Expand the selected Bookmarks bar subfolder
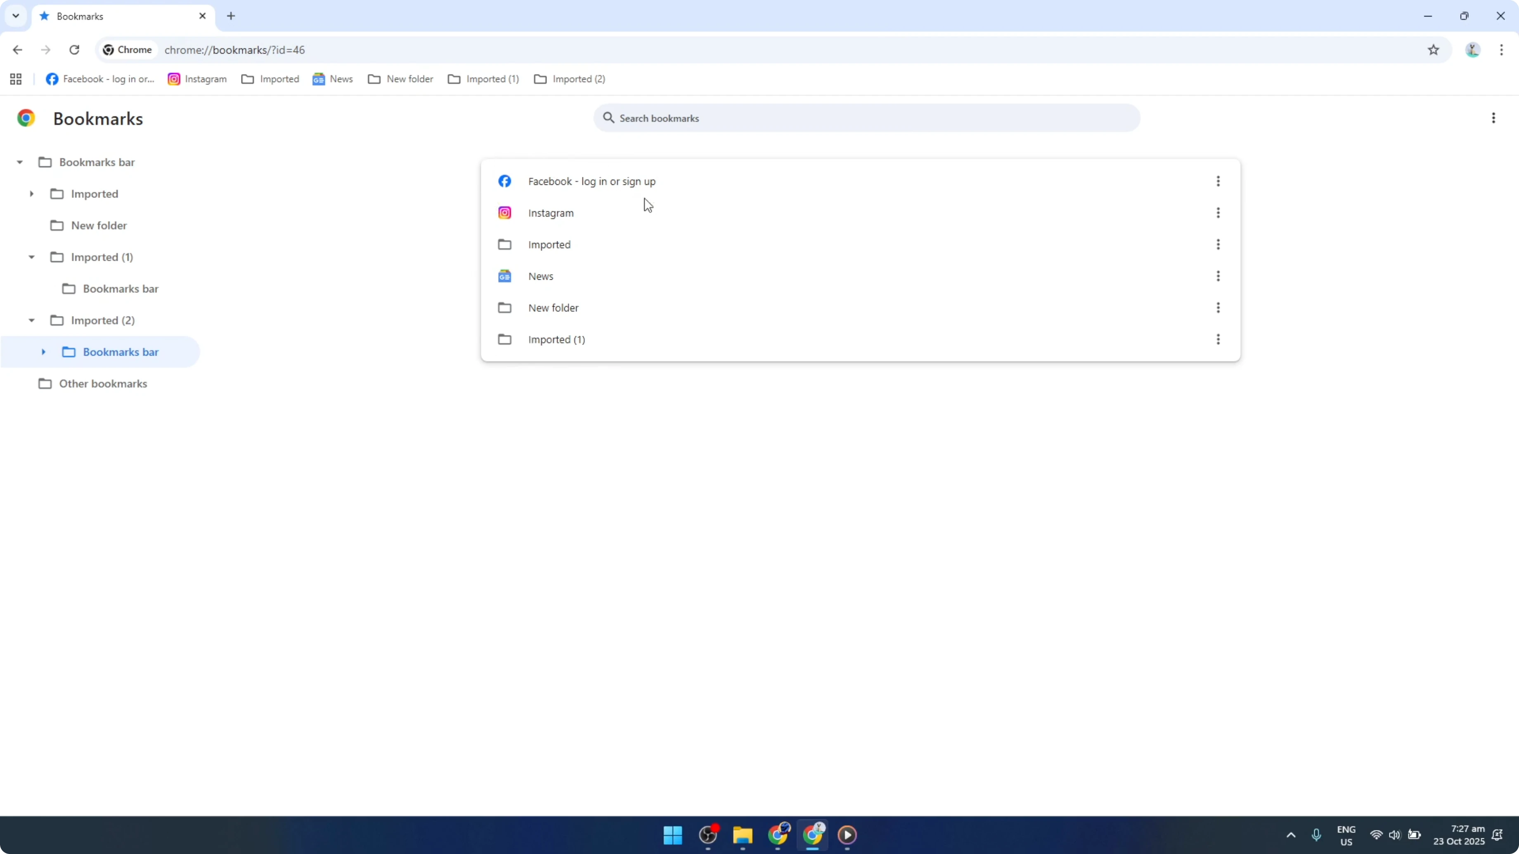 (x=43, y=352)
